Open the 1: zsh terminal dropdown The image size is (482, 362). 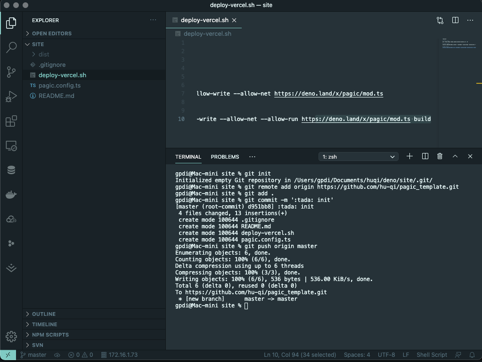pos(359,157)
